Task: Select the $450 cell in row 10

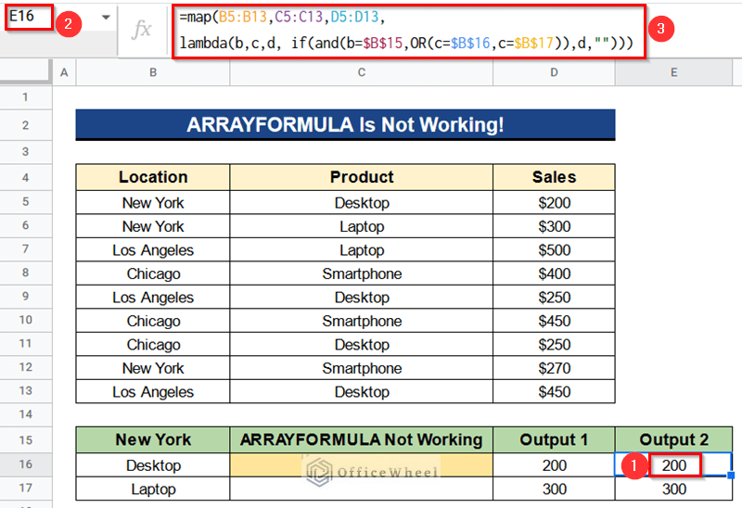Action: coord(554,321)
